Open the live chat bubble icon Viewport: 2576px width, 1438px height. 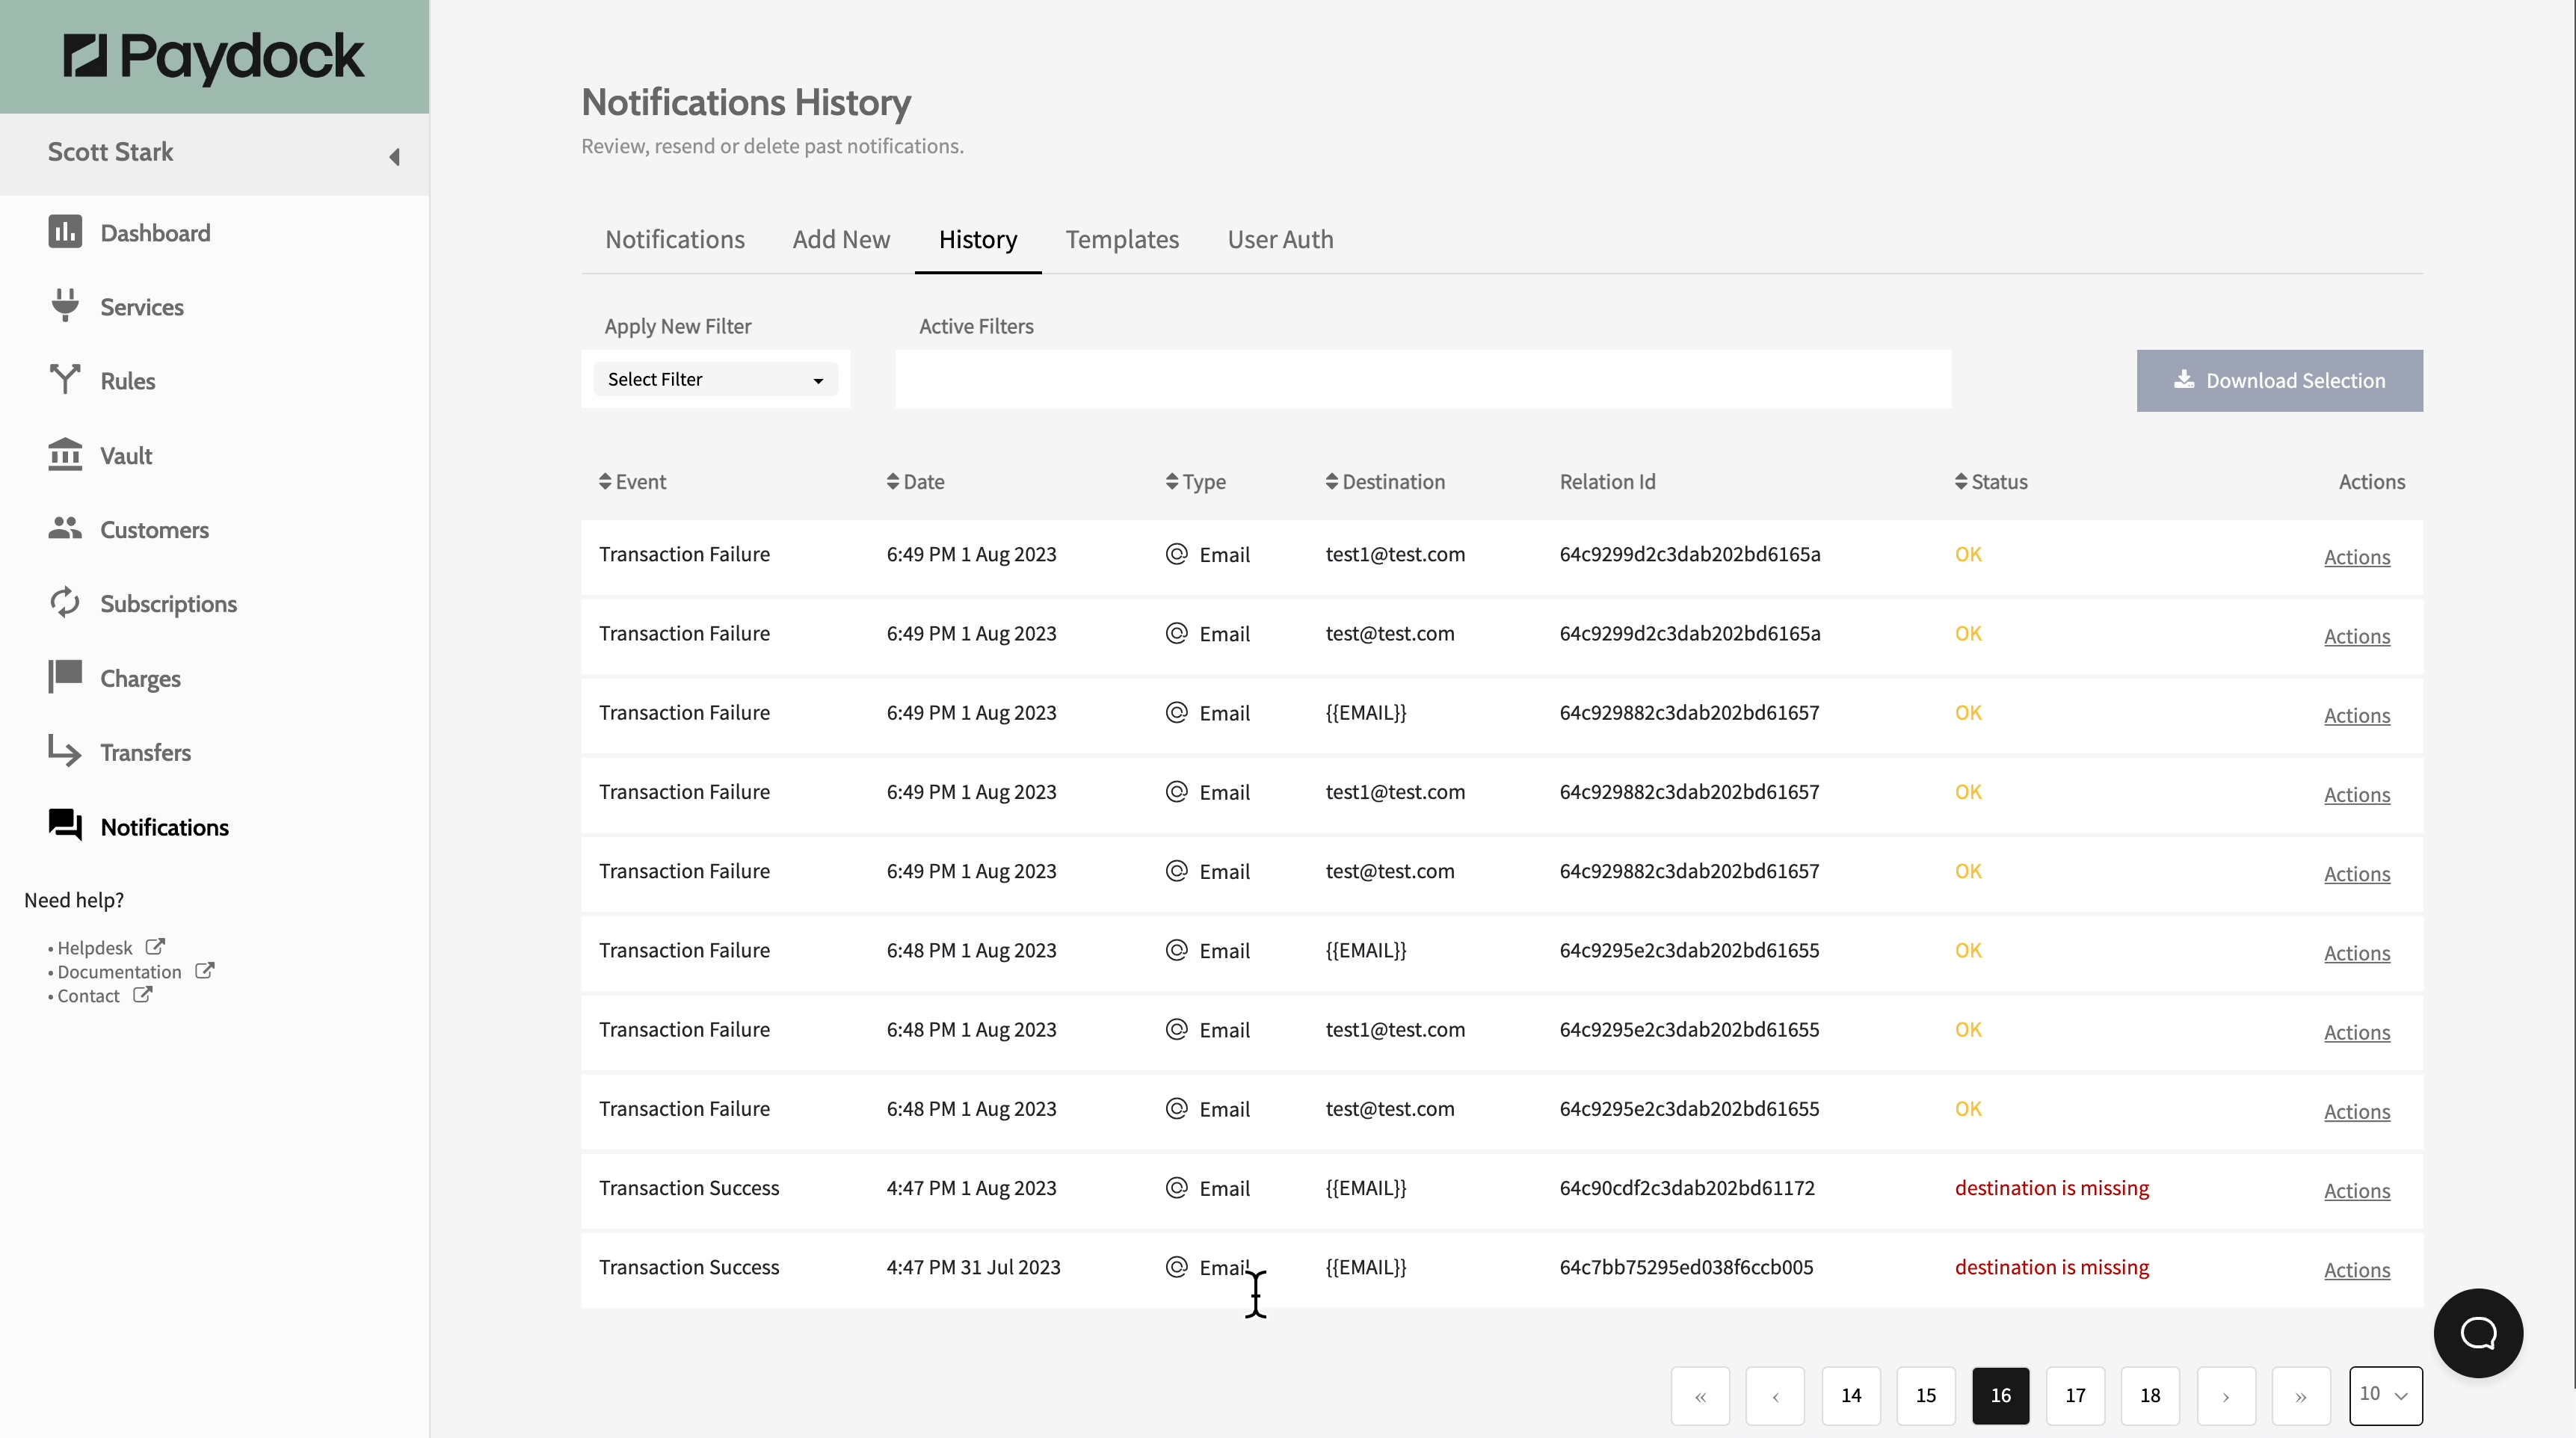pos(2477,1332)
